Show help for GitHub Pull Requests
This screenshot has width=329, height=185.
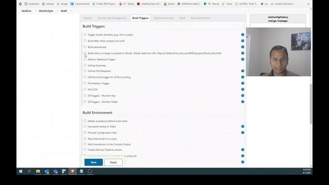tap(243, 71)
